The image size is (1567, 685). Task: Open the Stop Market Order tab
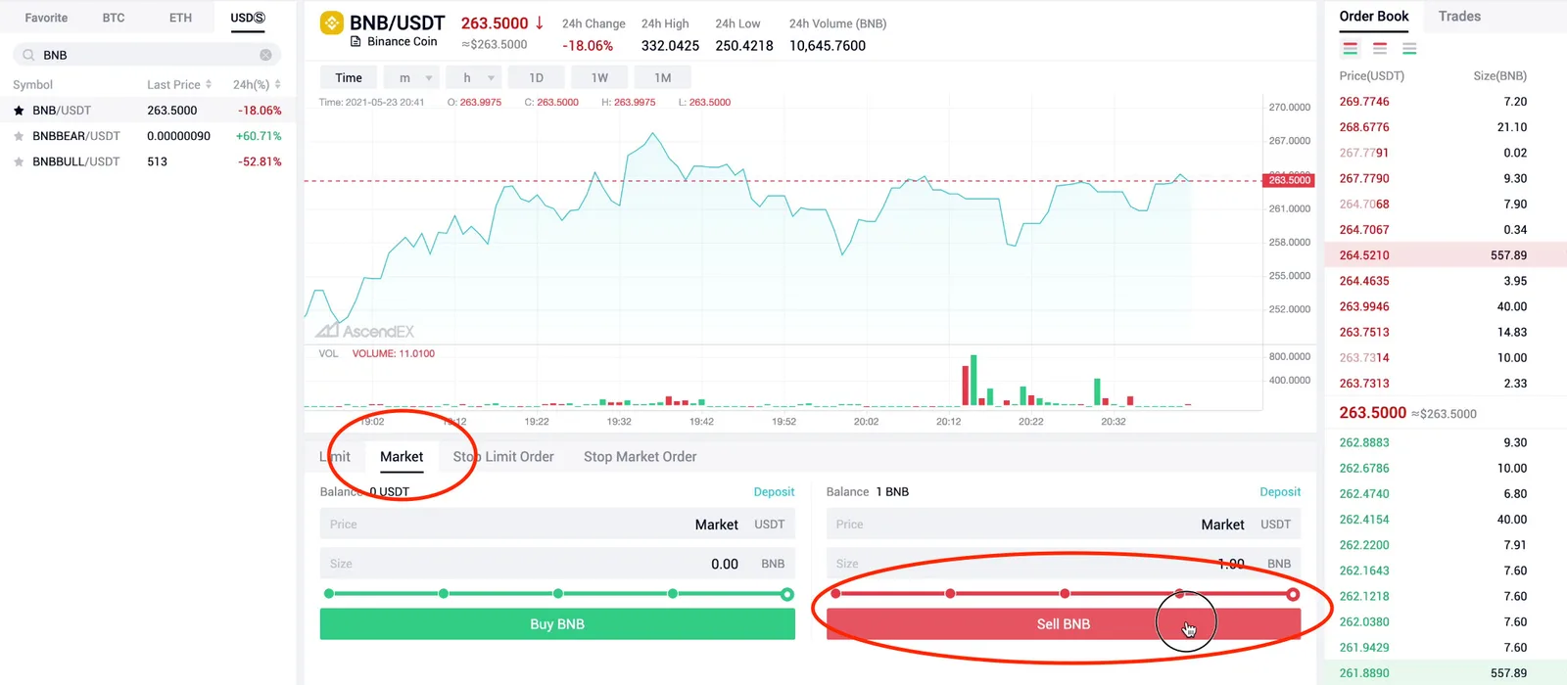point(641,457)
